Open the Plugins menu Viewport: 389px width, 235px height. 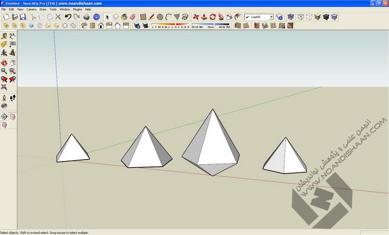pyautogui.click(x=77, y=9)
